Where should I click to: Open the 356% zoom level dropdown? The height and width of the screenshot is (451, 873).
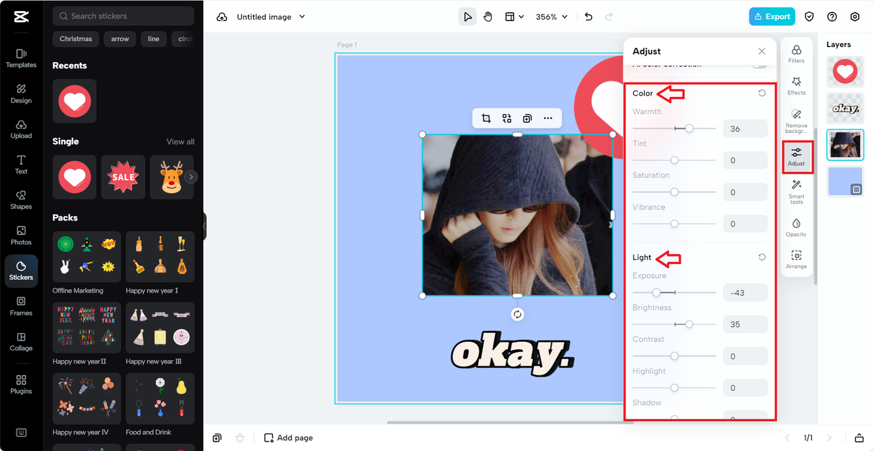[551, 16]
